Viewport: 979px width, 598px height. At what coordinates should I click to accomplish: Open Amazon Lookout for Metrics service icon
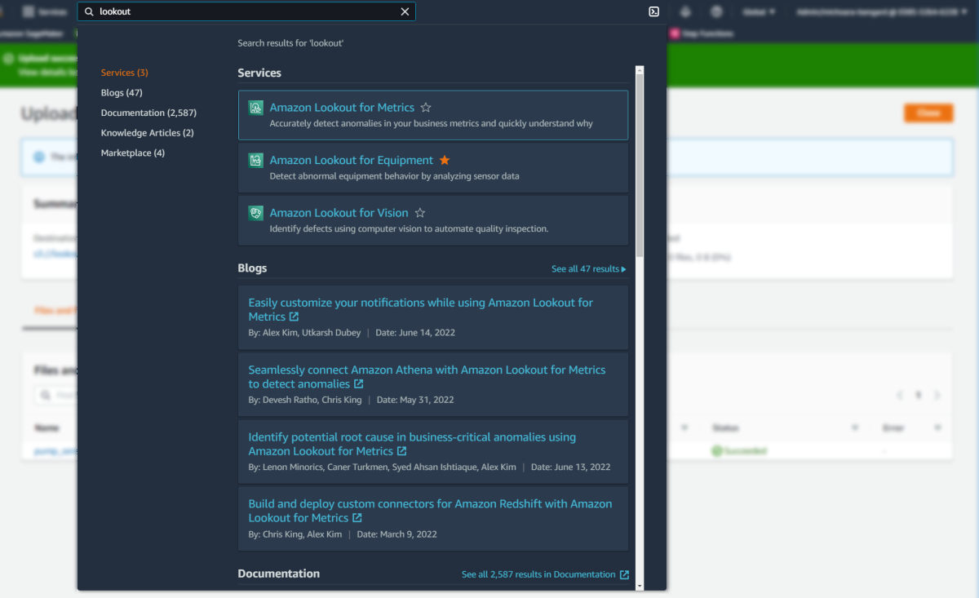pyautogui.click(x=256, y=108)
